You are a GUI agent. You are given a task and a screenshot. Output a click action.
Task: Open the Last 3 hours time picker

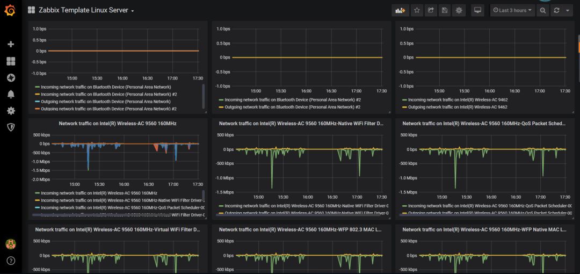click(x=513, y=10)
